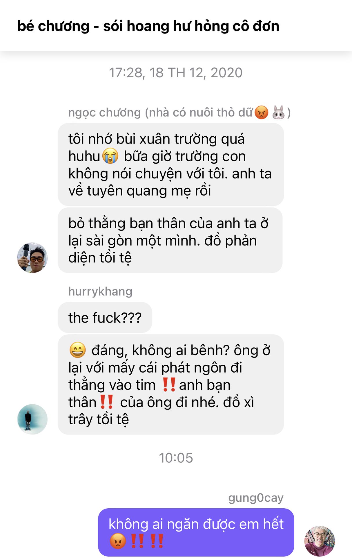Tap the angry emoji in the purple message

point(118,541)
